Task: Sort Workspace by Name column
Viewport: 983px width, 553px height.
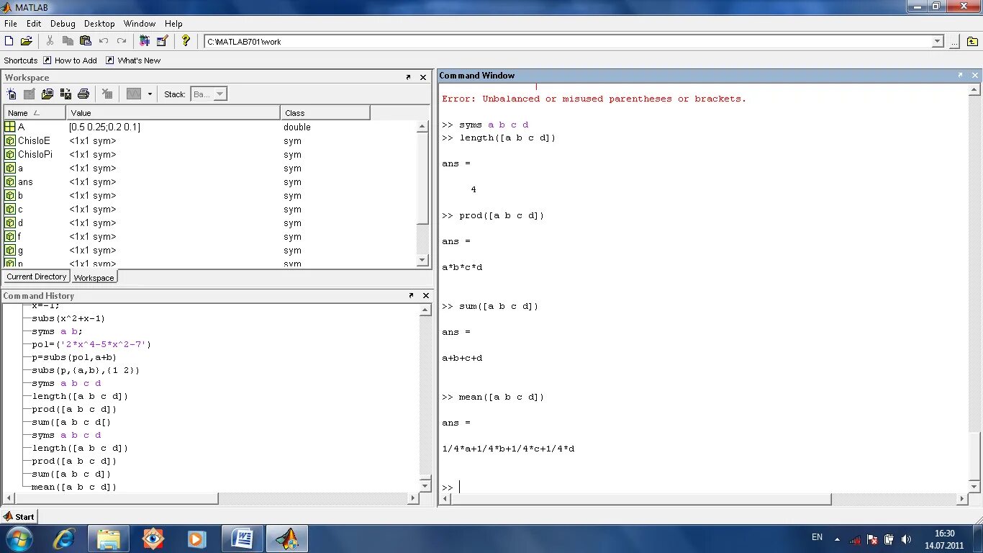Action: (35, 113)
